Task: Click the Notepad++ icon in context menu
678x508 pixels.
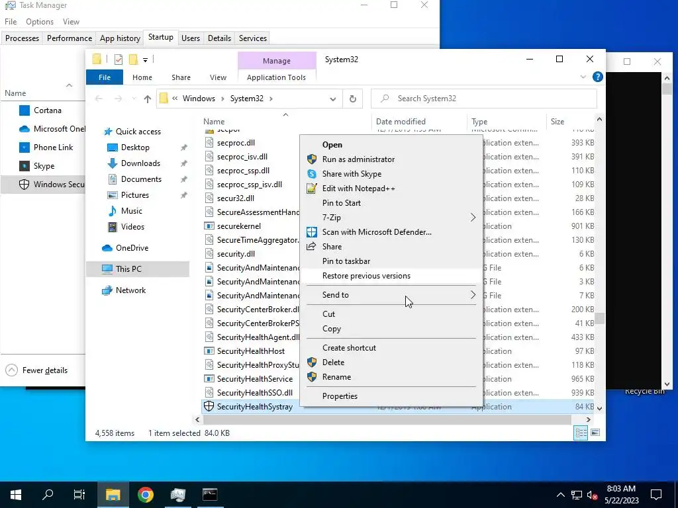Action: coord(312,189)
